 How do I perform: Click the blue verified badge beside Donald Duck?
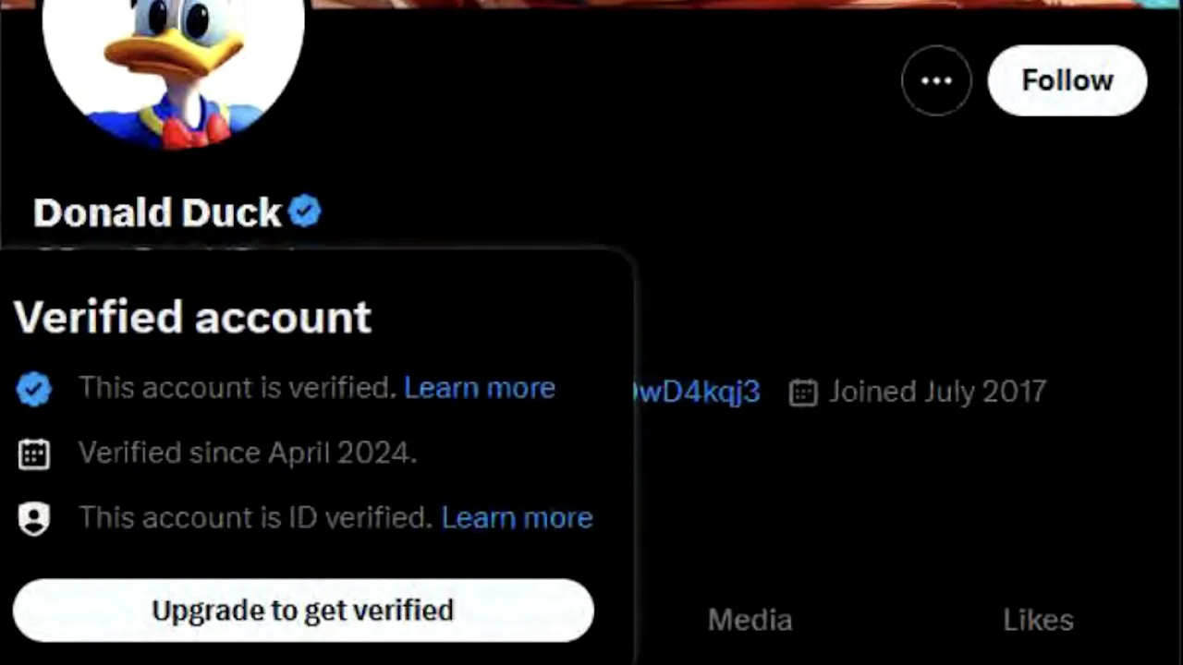[305, 212]
